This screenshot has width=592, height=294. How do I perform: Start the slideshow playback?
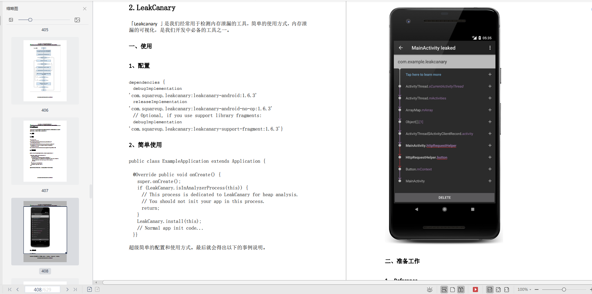[x=475, y=289]
